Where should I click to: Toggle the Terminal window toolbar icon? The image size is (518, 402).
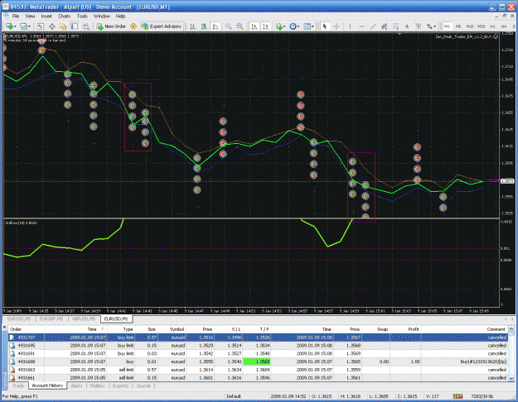pos(75,26)
